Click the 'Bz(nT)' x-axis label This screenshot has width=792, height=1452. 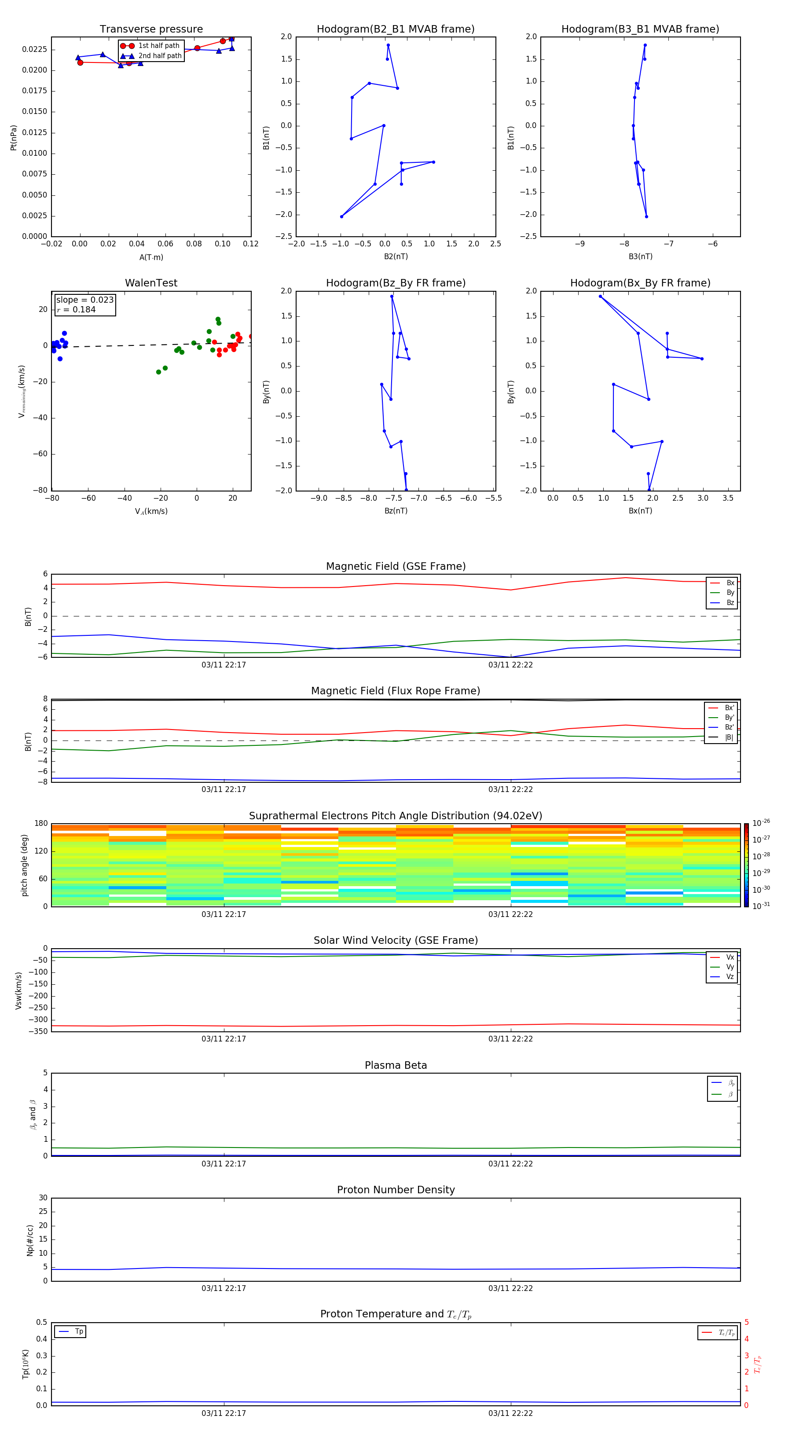(x=396, y=511)
